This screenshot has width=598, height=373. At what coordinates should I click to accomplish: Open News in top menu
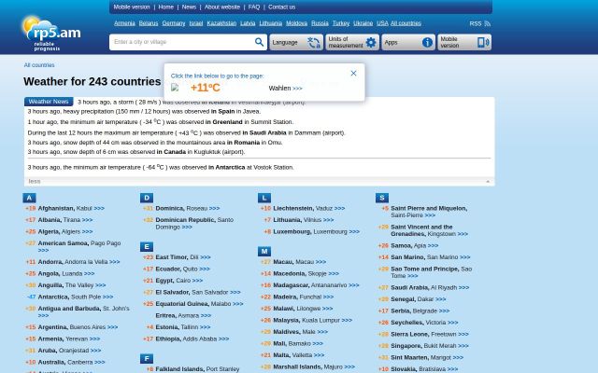pos(189,7)
